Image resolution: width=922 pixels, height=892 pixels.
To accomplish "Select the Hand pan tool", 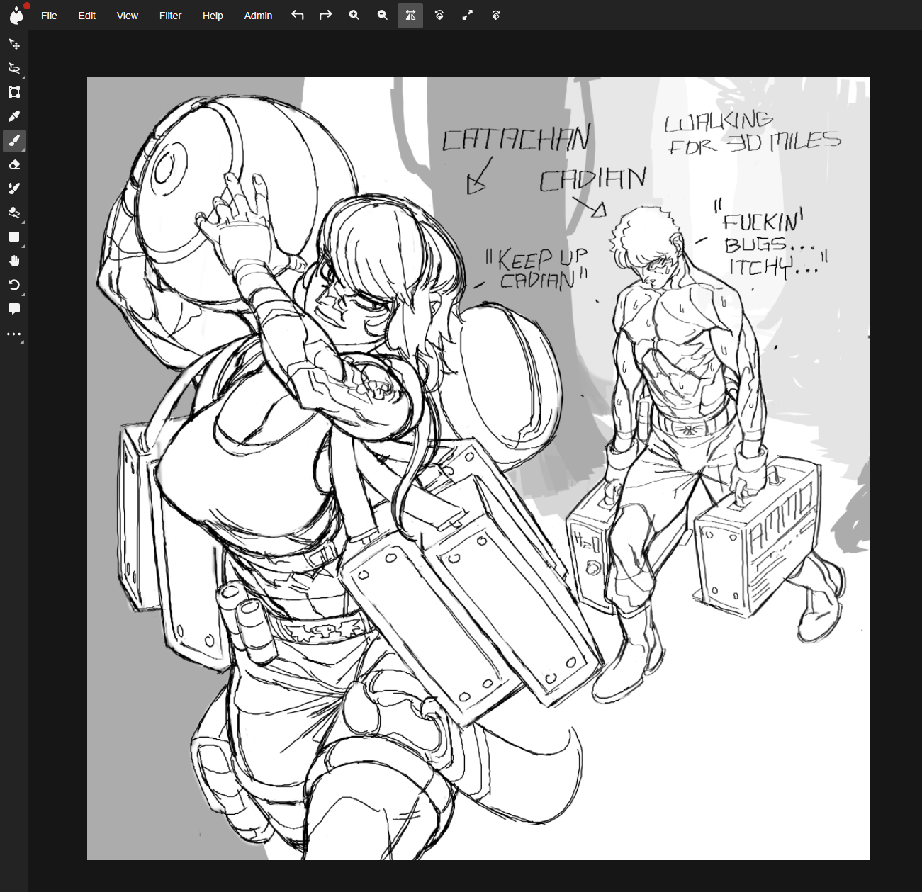I will click(x=14, y=261).
